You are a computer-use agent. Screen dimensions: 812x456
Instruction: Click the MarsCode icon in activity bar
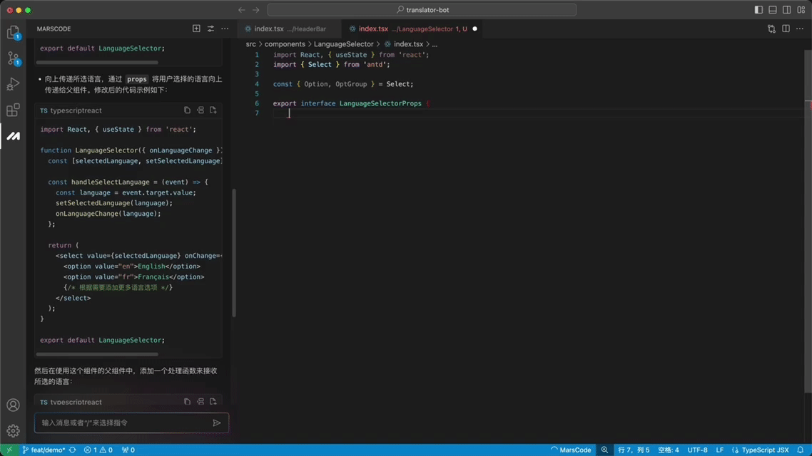13,135
